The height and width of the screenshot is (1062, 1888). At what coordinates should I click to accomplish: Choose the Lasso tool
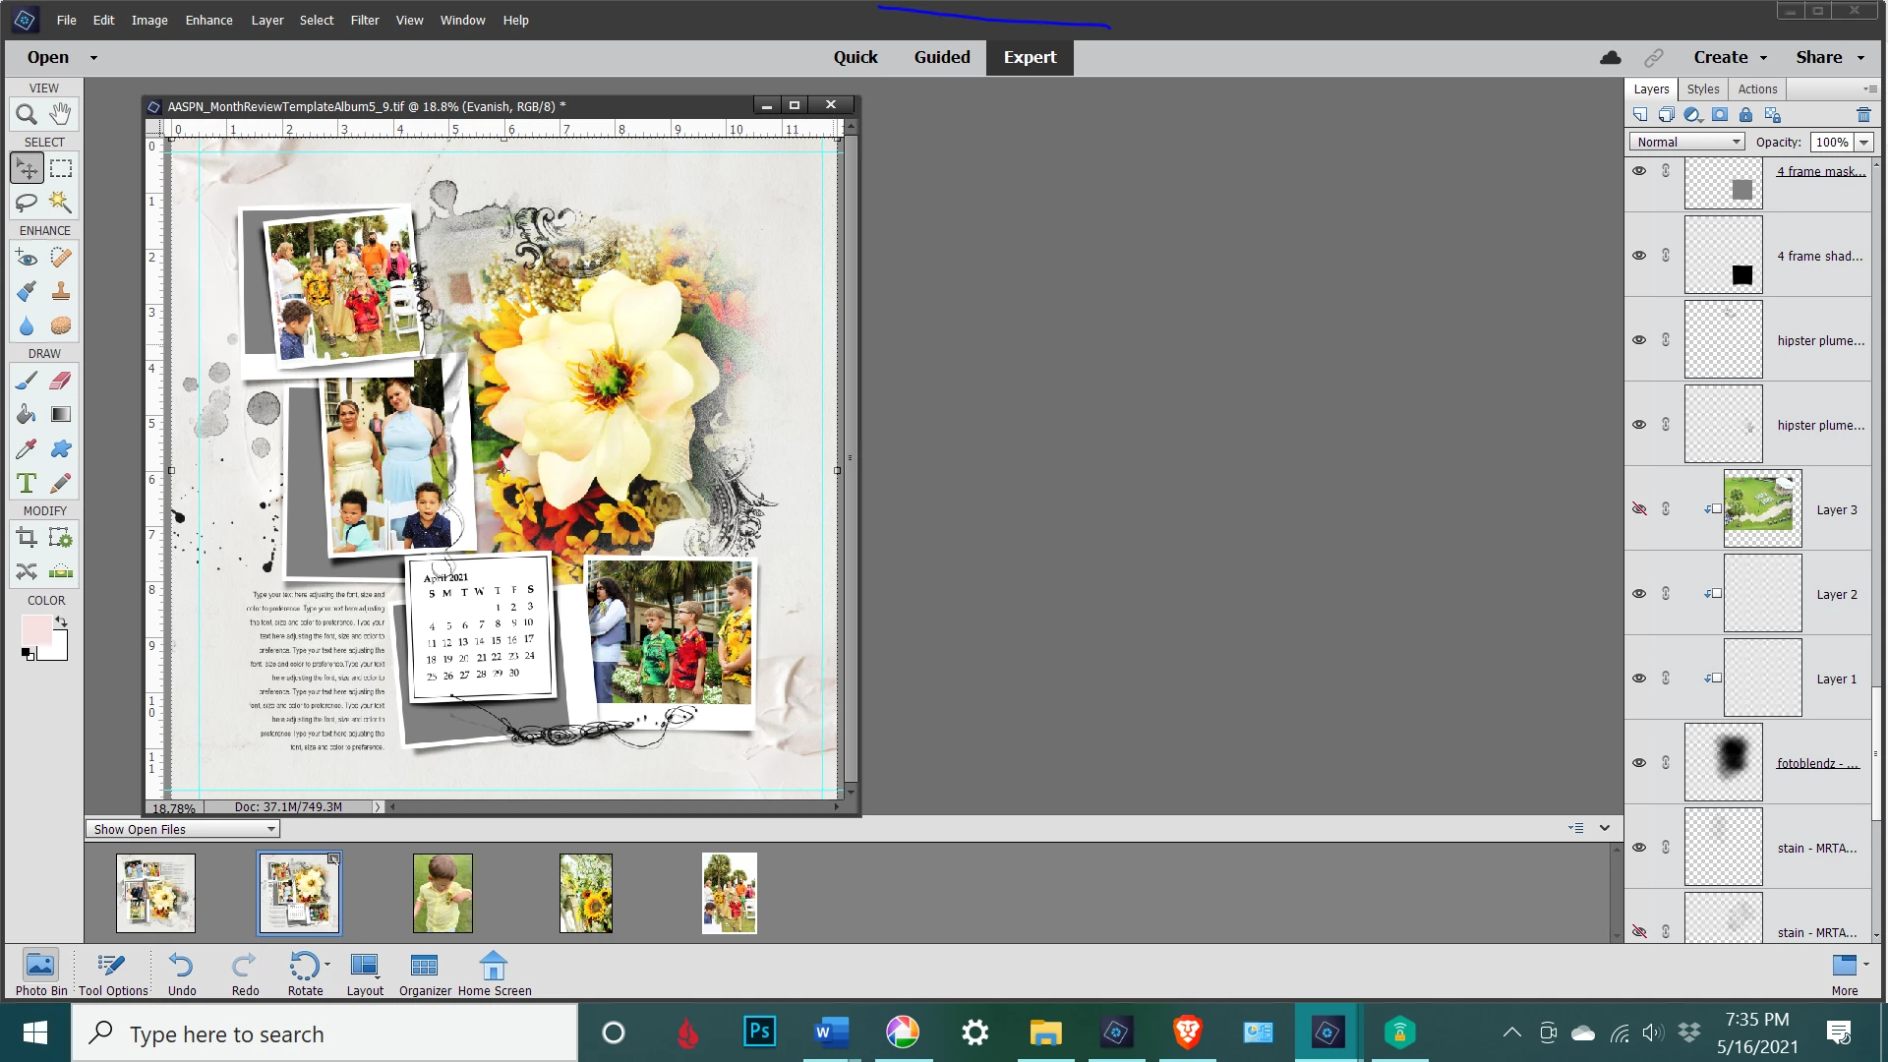[27, 203]
